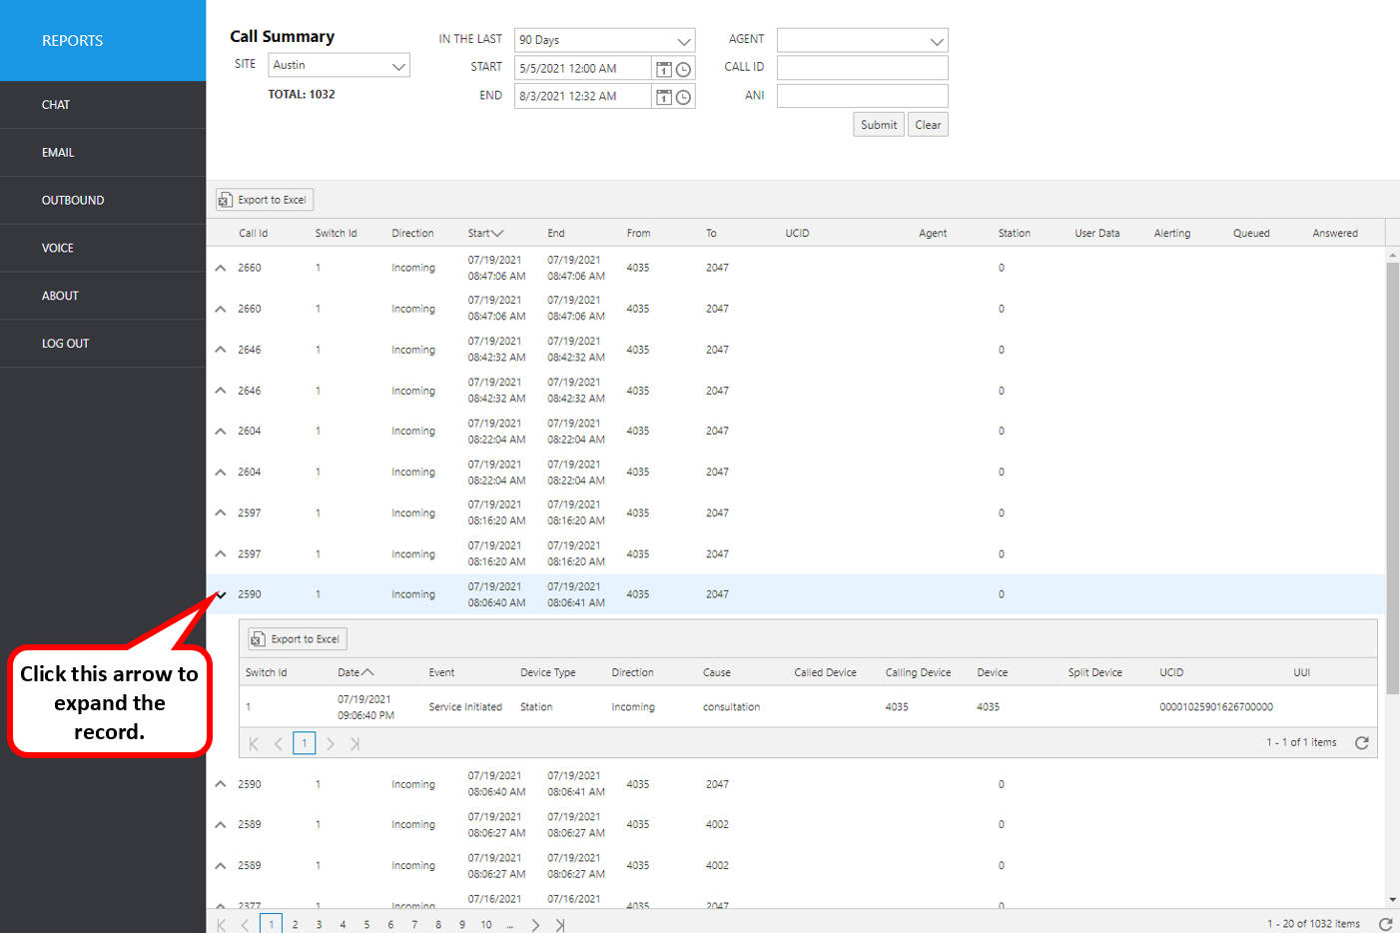Refresh the main call grid
The width and height of the screenshot is (1400, 933).
click(x=1385, y=924)
